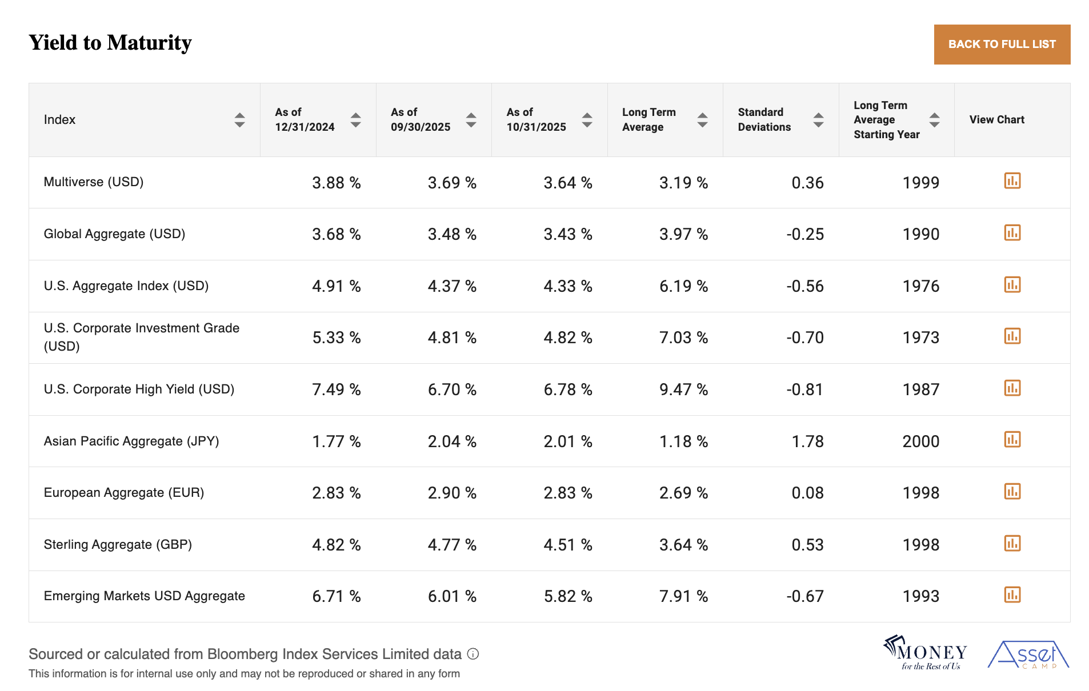Sort by As of 09/30/2025 column
The width and height of the screenshot is (1089, 691).
coord(471,120)
